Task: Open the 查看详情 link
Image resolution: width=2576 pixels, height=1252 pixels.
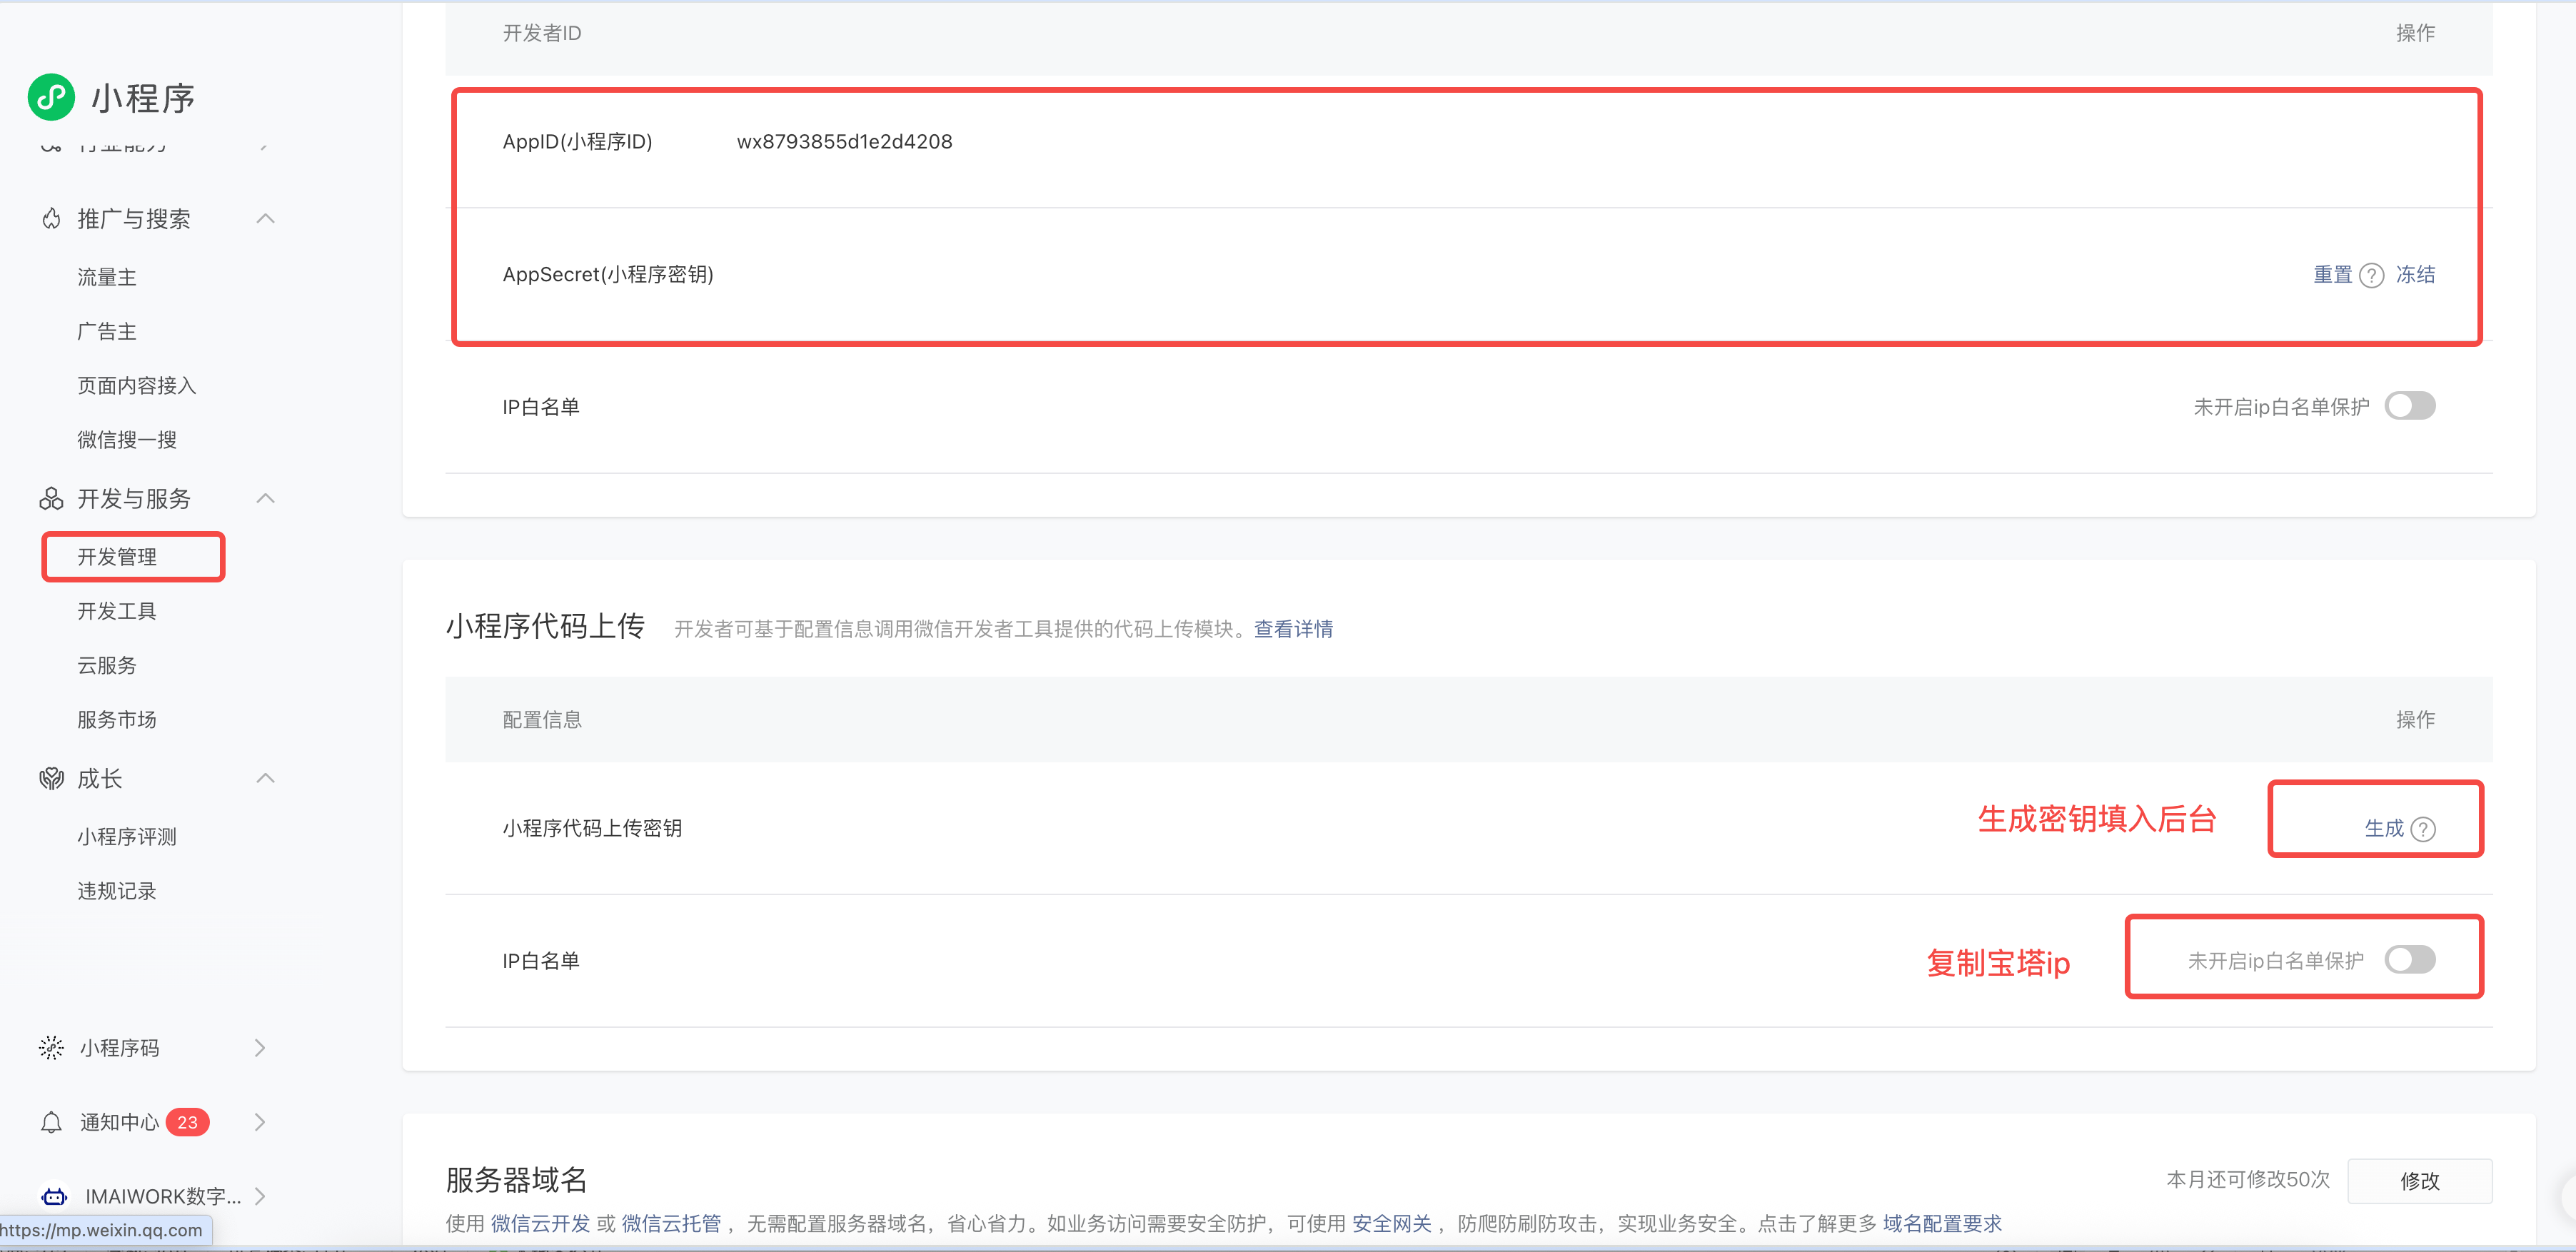Action: pyautogui.click(x=1293, y=629)
